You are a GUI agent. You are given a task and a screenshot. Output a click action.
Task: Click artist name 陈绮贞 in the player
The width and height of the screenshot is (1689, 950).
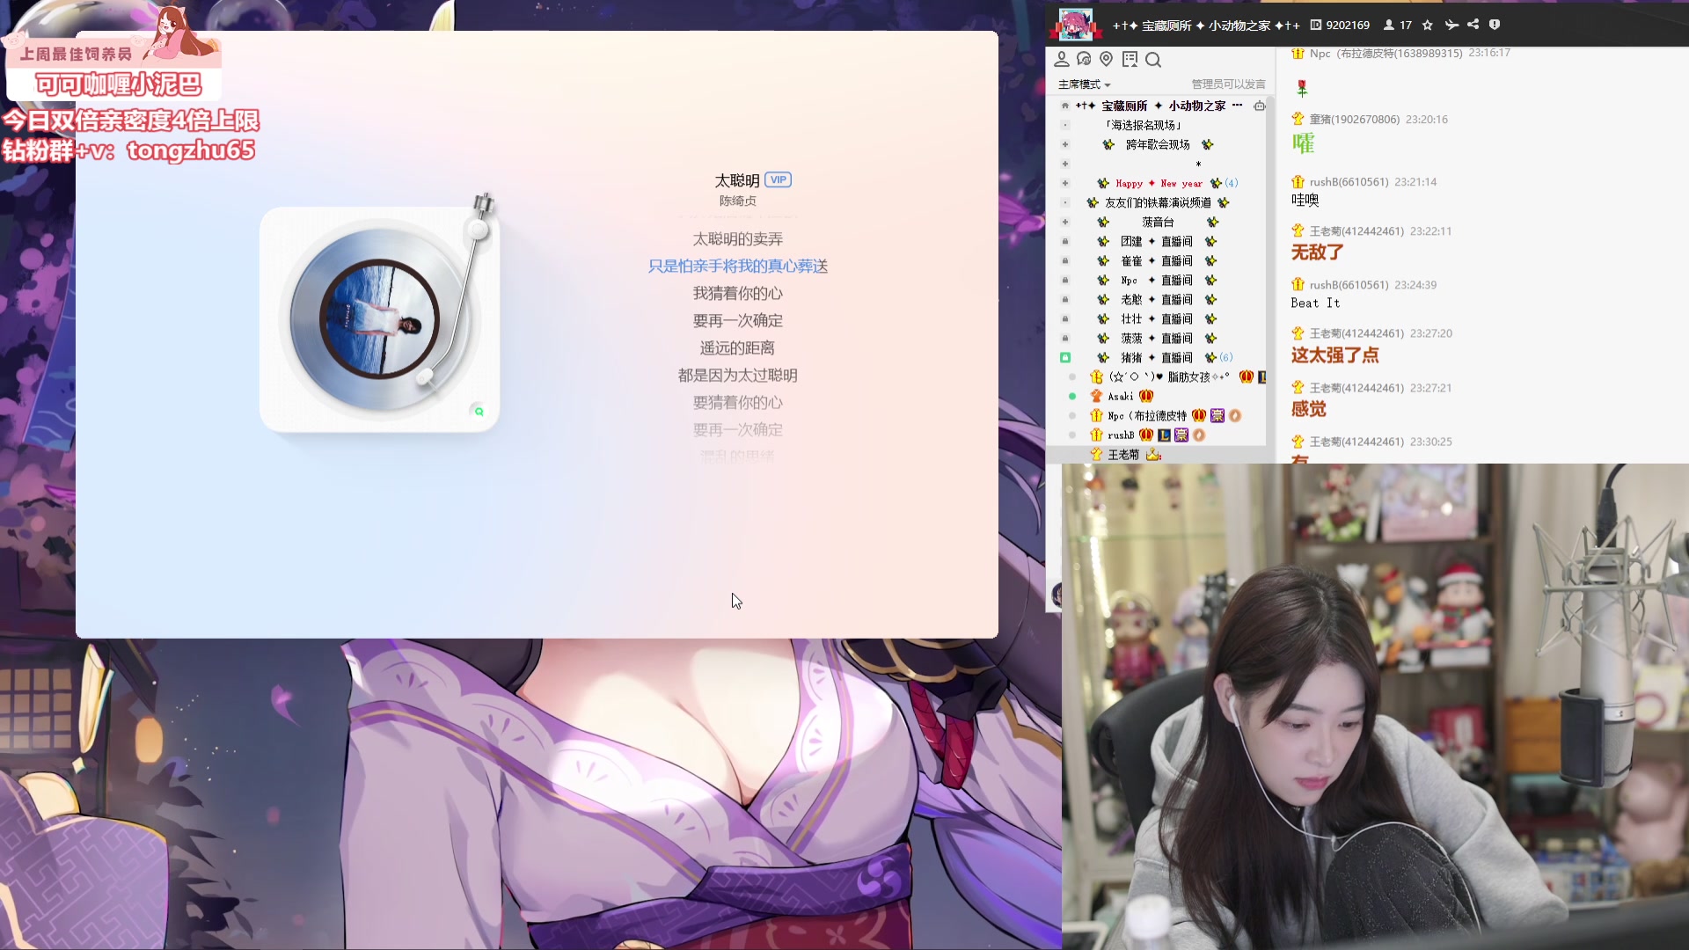tap(737, 201)
